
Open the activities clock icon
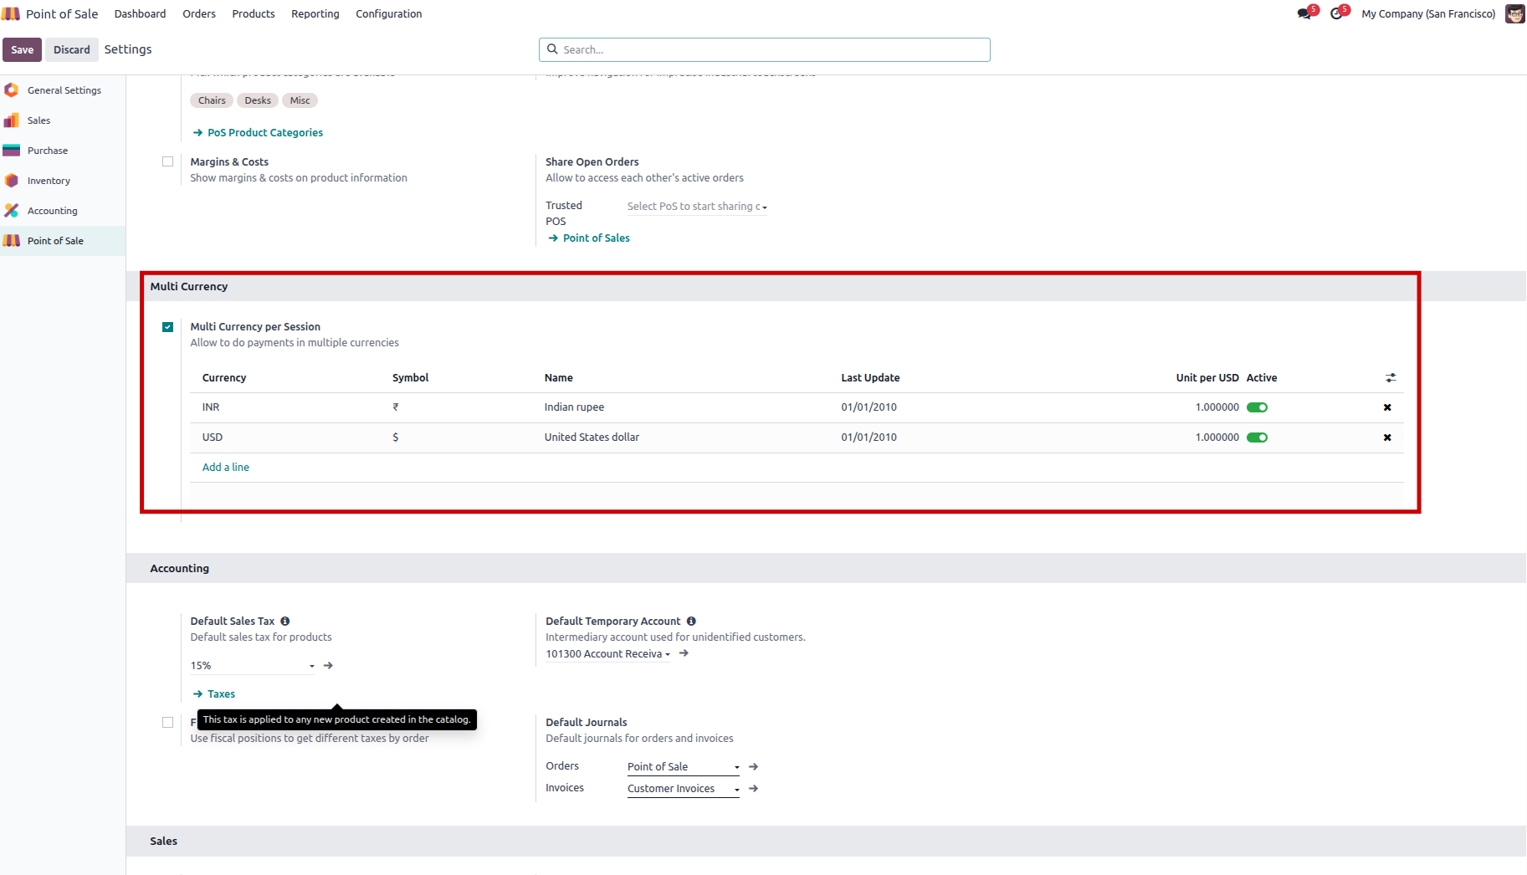[1336, 14]
